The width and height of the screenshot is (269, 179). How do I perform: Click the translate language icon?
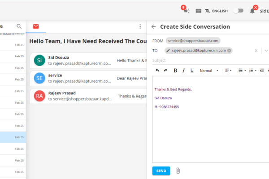[x=208, y=11]
